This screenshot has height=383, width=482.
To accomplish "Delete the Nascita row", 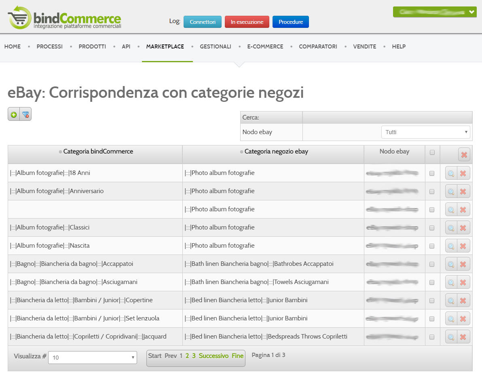I will (463, 246).
